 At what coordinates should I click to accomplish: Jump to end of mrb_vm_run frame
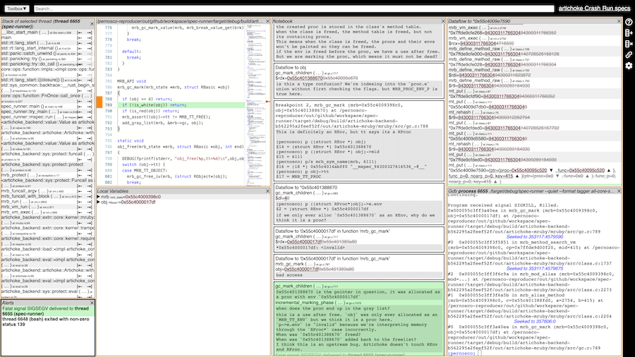pyautogui.click(x=90, y=207)
